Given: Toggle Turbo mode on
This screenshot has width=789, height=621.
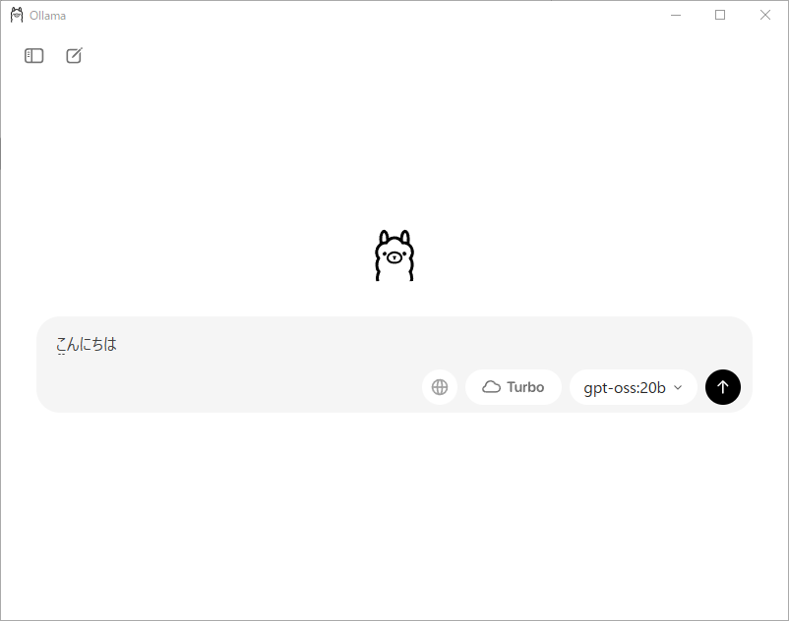Looking at the screenshot, I should pyautogui.click(x=514, y=387).
